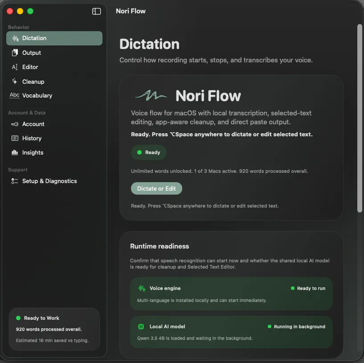Click green dot beside Ready to Work
Screen dimensions: 364x363
click(18, 318)
